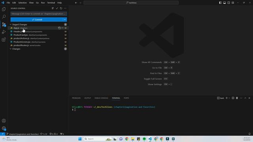Open the Commit button dropdown arrow

coord(65,20)
